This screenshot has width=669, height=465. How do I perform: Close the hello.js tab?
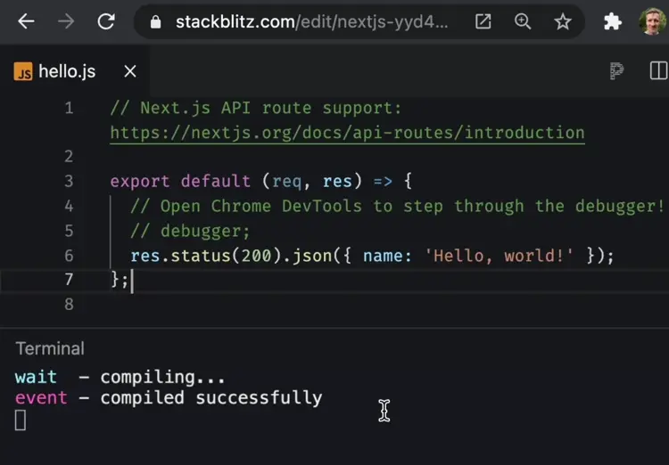pyautogui.click(x=130, y=71)
